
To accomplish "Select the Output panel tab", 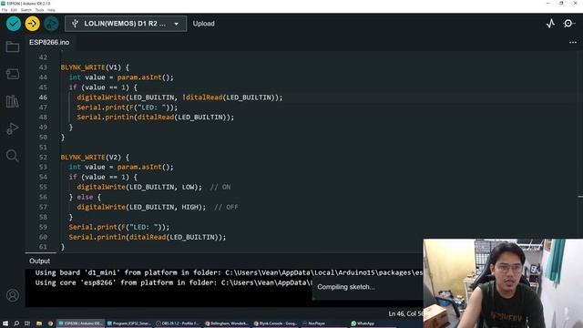I will pos(39,261).
